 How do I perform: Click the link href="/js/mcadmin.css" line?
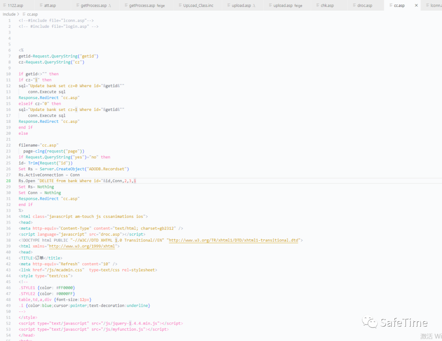point(88,270)
